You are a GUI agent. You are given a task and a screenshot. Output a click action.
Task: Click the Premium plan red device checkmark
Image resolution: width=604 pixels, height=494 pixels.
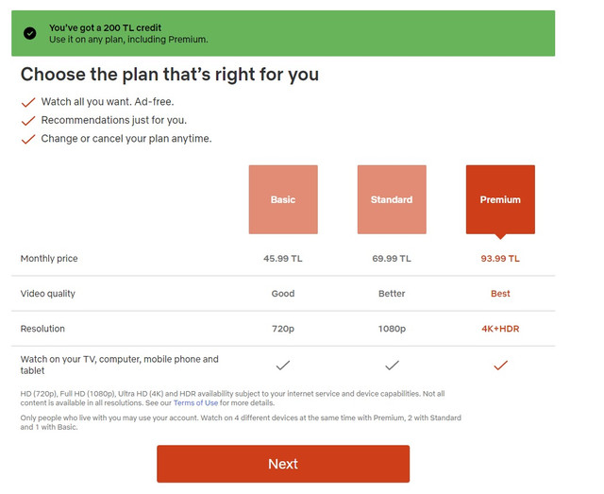500,365
